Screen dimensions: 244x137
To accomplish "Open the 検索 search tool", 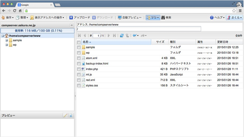I will [166, 18].
